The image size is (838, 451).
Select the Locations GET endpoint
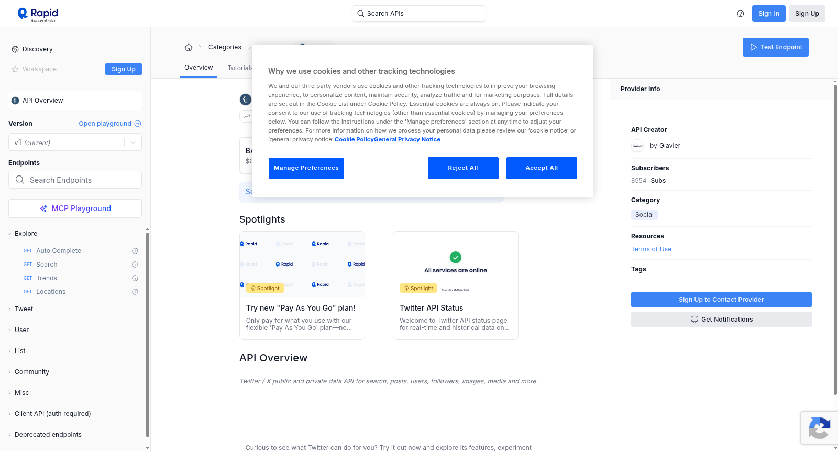(51, 292)
